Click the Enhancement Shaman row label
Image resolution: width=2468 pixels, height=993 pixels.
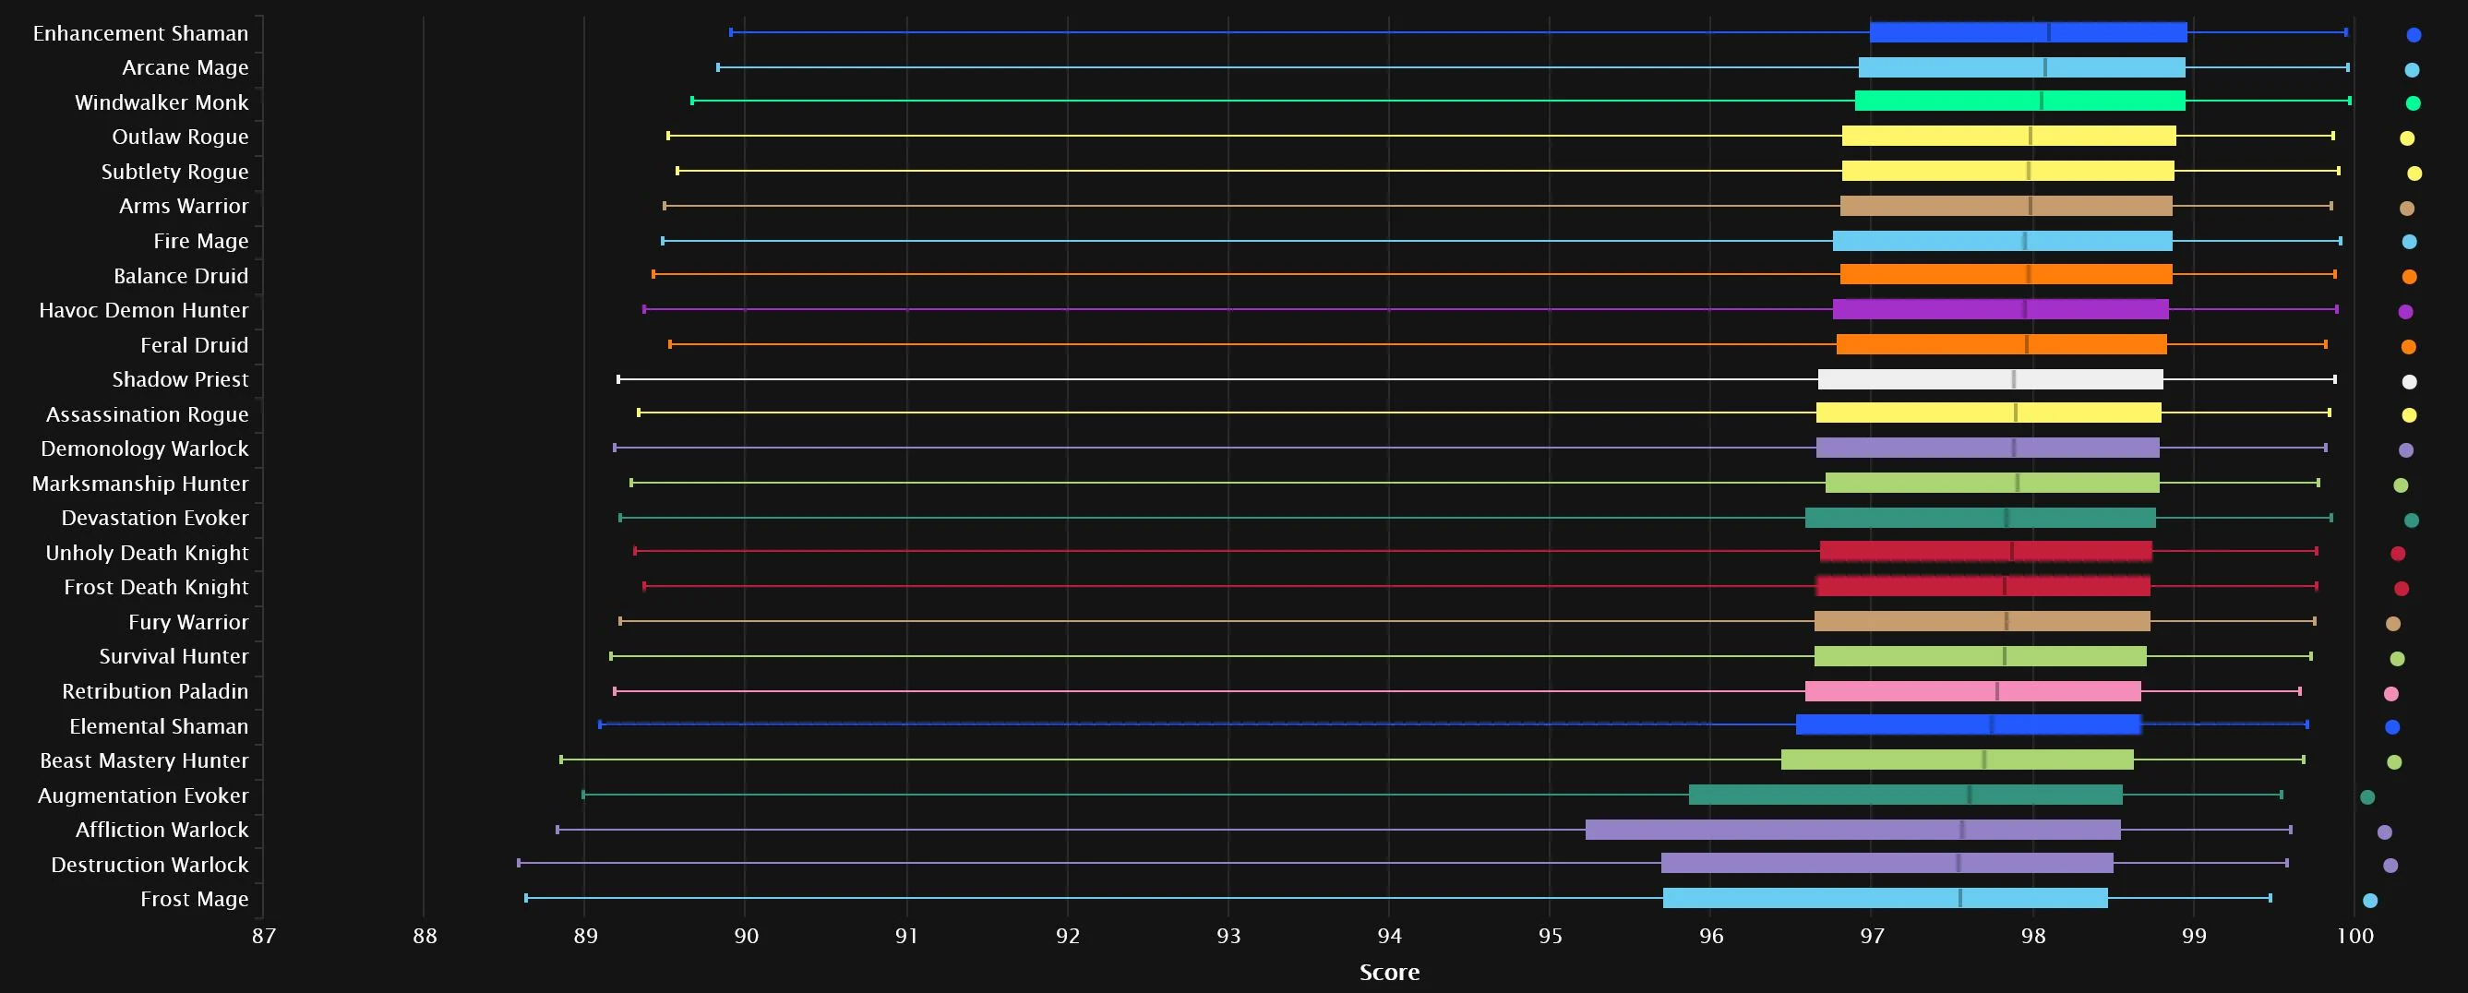140,33
